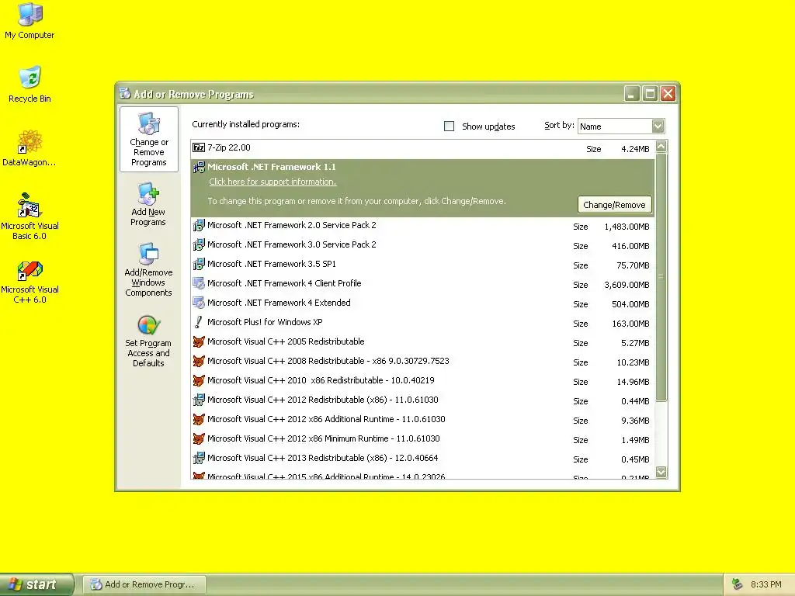Select the 7-Zip 22.00 entry
795x596 pixels.
point(422,148)
